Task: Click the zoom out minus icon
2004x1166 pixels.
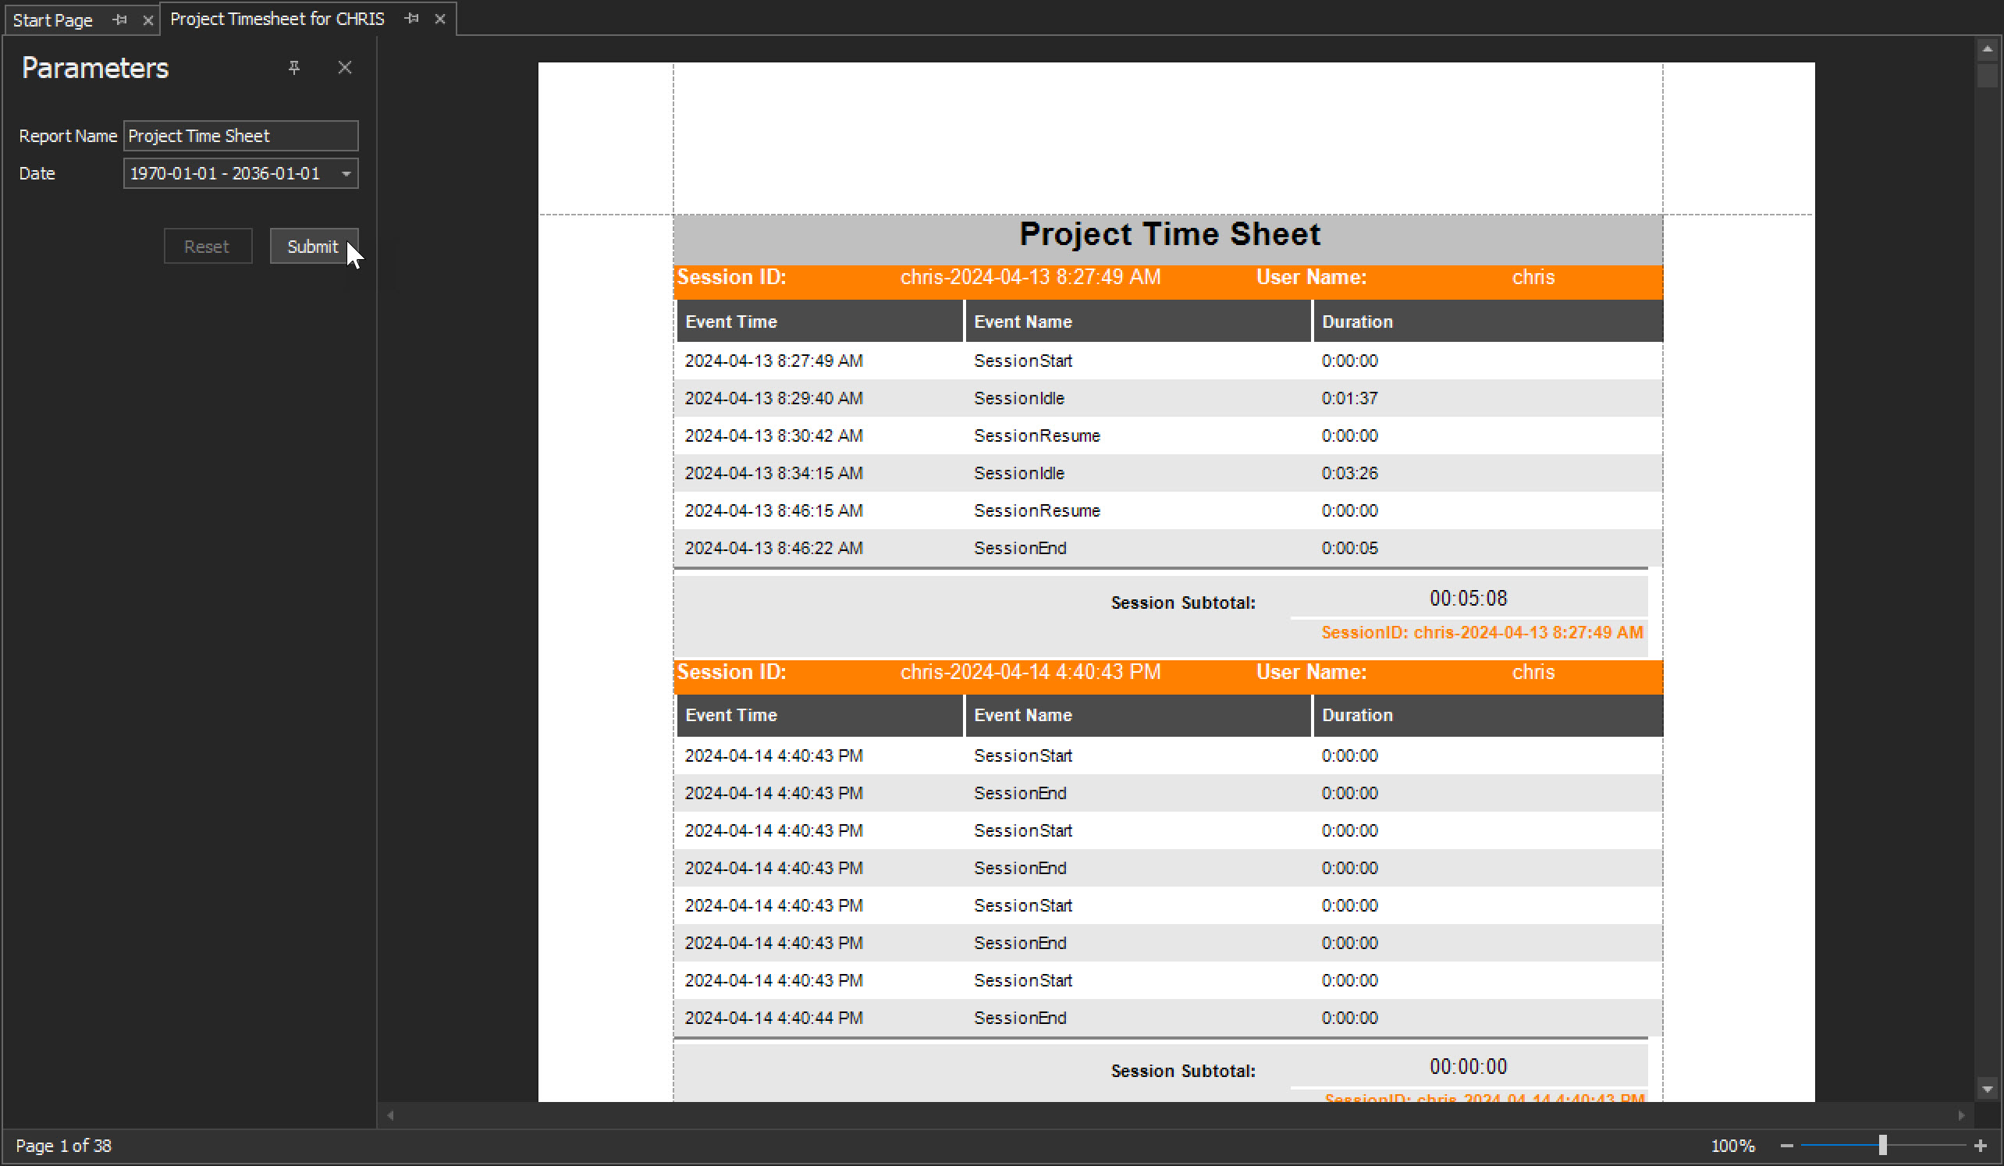Action: (1786, 1146)
